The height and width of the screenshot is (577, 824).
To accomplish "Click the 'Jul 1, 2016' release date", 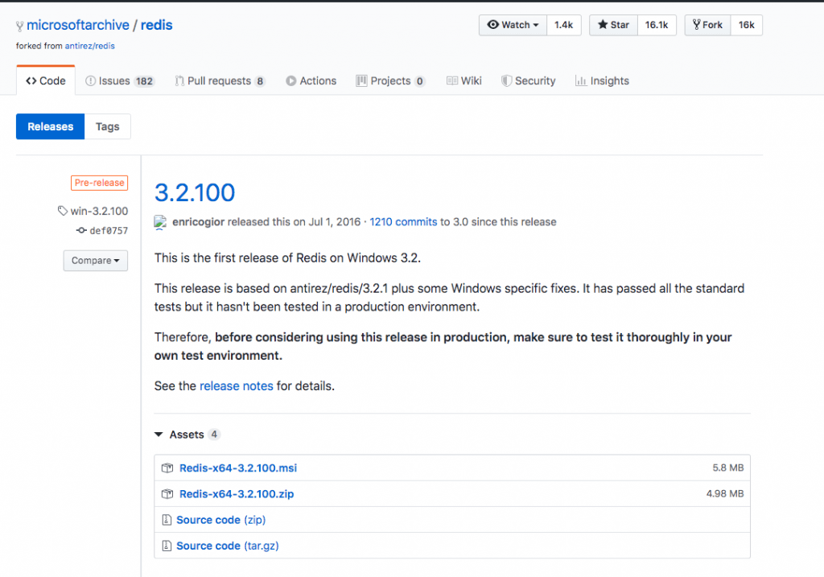I will (334, 222).
